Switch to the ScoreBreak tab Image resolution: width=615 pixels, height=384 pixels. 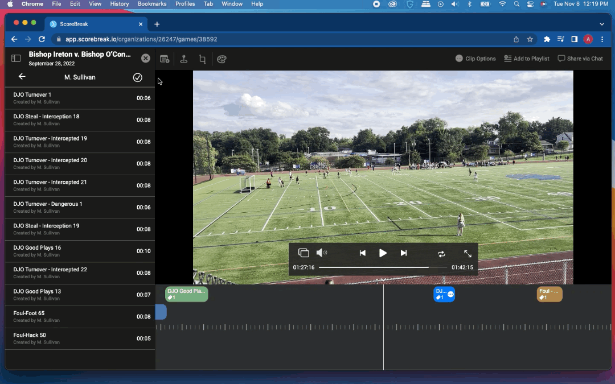coord(96,24)
